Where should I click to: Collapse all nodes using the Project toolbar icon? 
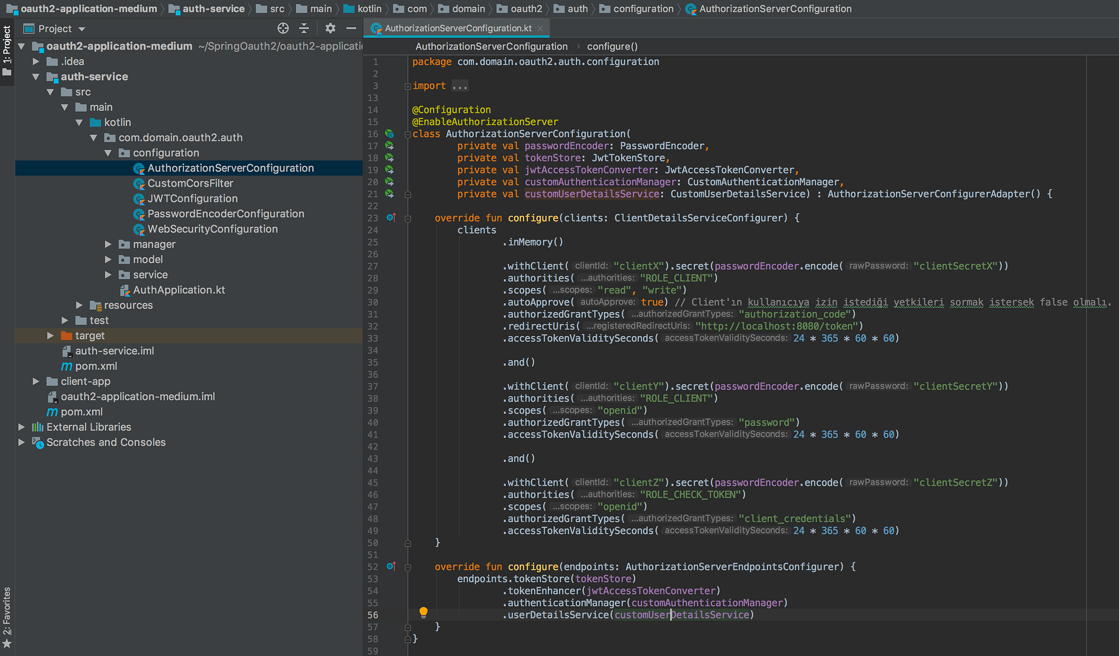click(x=304, y=28)
